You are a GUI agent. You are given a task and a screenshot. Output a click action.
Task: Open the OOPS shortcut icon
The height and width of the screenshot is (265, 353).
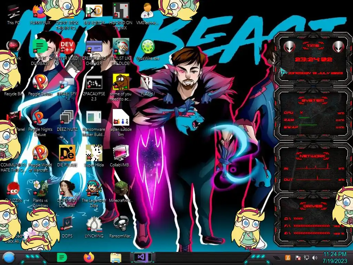coord(67,227)
